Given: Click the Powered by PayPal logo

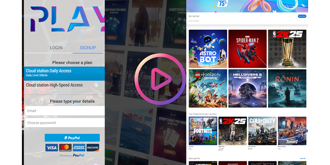Looking at the screenshot, I should (72, 156).
